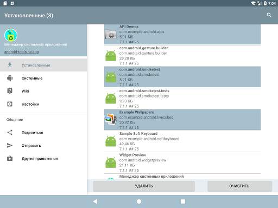Click the Установленные (8) header title
Image resolution: width=278 pixels, height=208 pixels.
pos(29,16)
